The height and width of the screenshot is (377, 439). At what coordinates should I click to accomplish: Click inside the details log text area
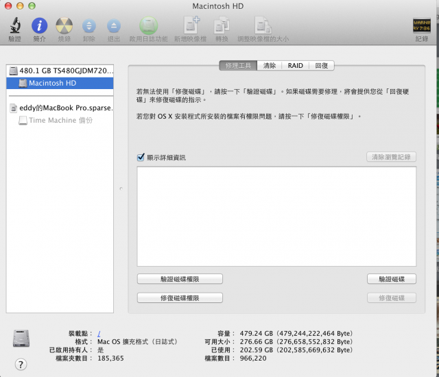point(276,217)
